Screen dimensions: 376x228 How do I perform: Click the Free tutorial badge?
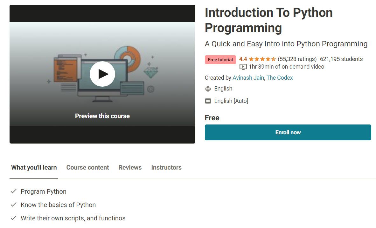click(220, 60)
